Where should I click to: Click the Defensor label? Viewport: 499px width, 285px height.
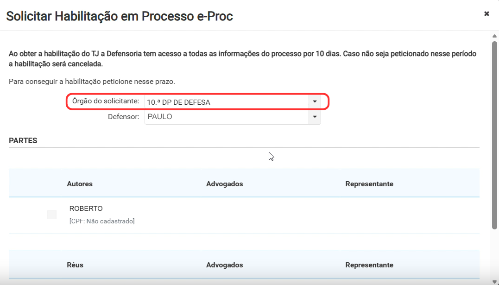[124, 116]
